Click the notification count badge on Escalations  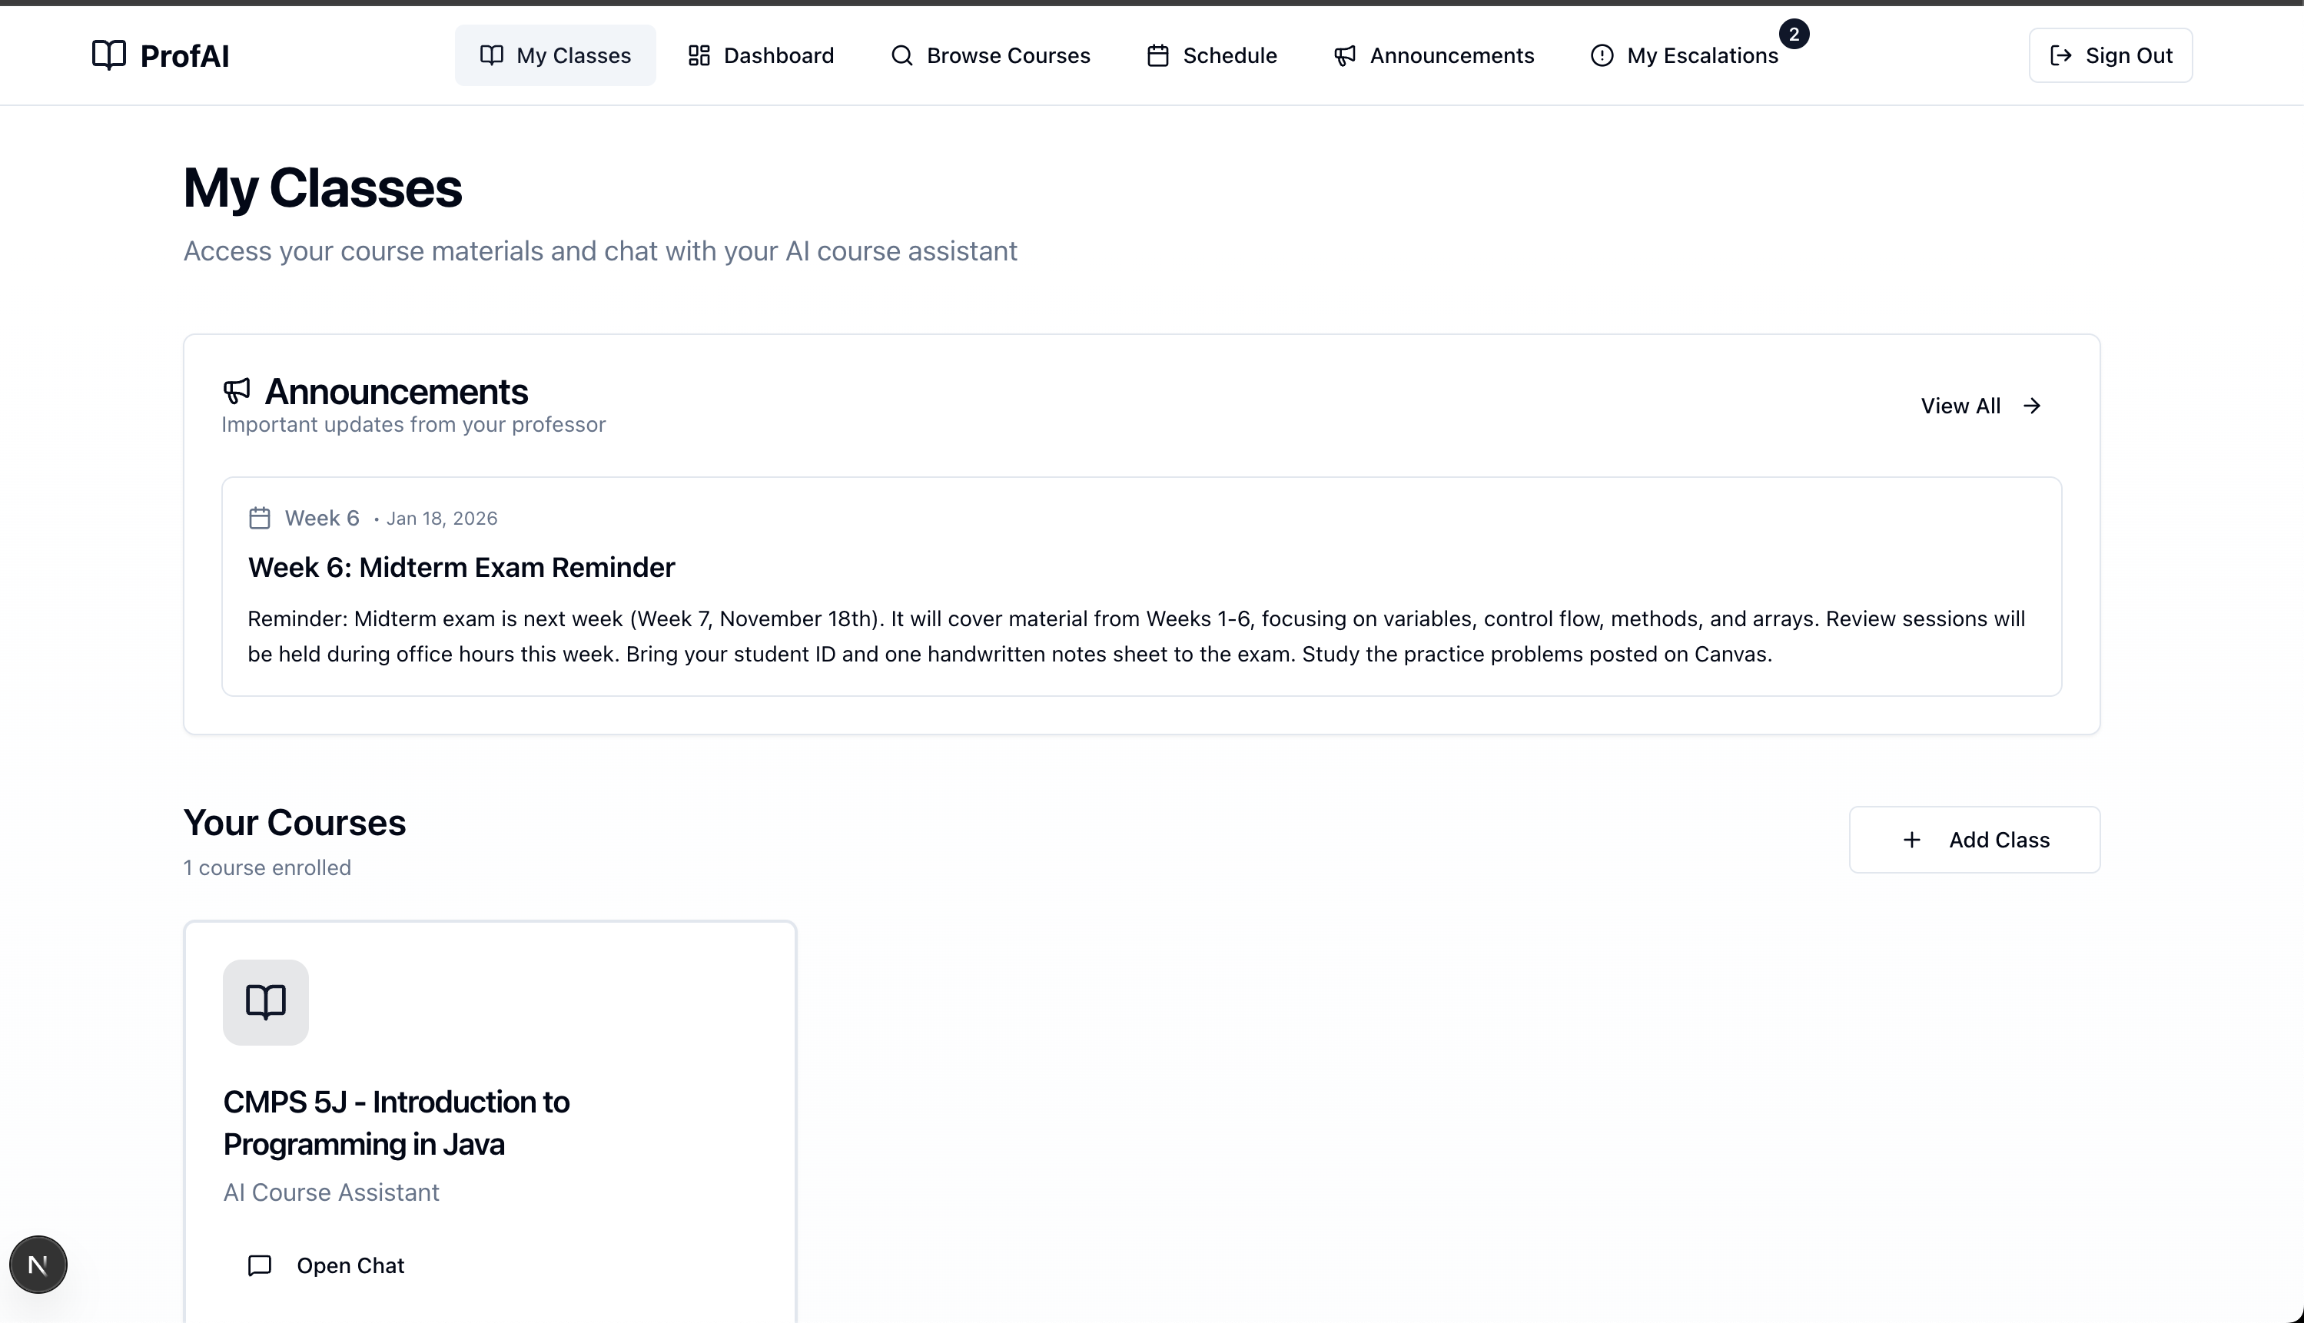(x=1793, y=35)
